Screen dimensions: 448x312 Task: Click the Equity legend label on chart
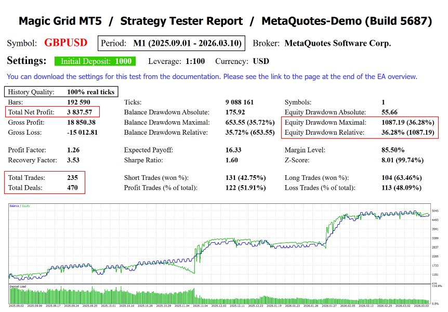click(x=26, y=206)
